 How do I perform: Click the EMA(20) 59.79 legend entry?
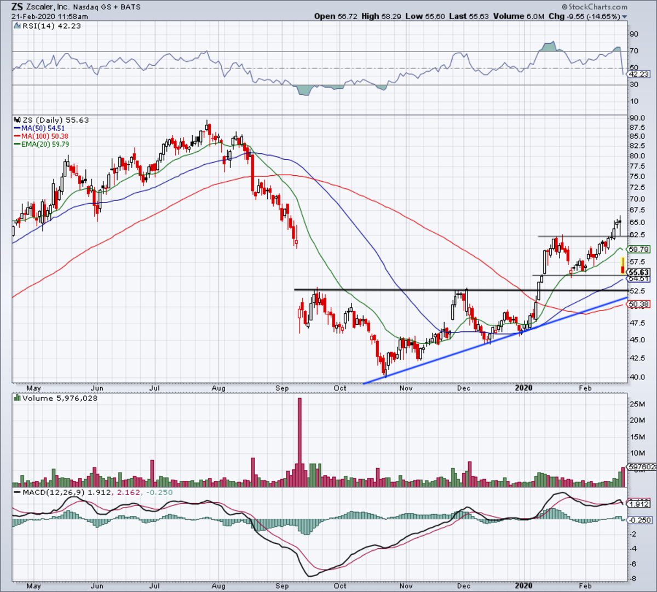(44, 144)
